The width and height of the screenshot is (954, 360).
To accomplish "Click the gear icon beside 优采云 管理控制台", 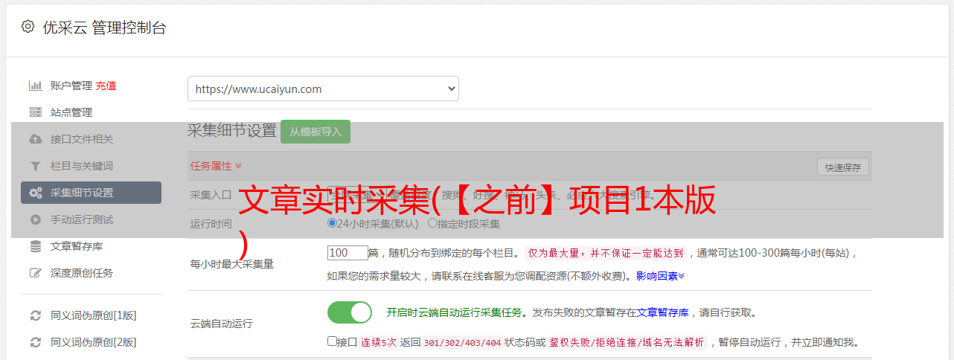I will click(x=28, y=27).
